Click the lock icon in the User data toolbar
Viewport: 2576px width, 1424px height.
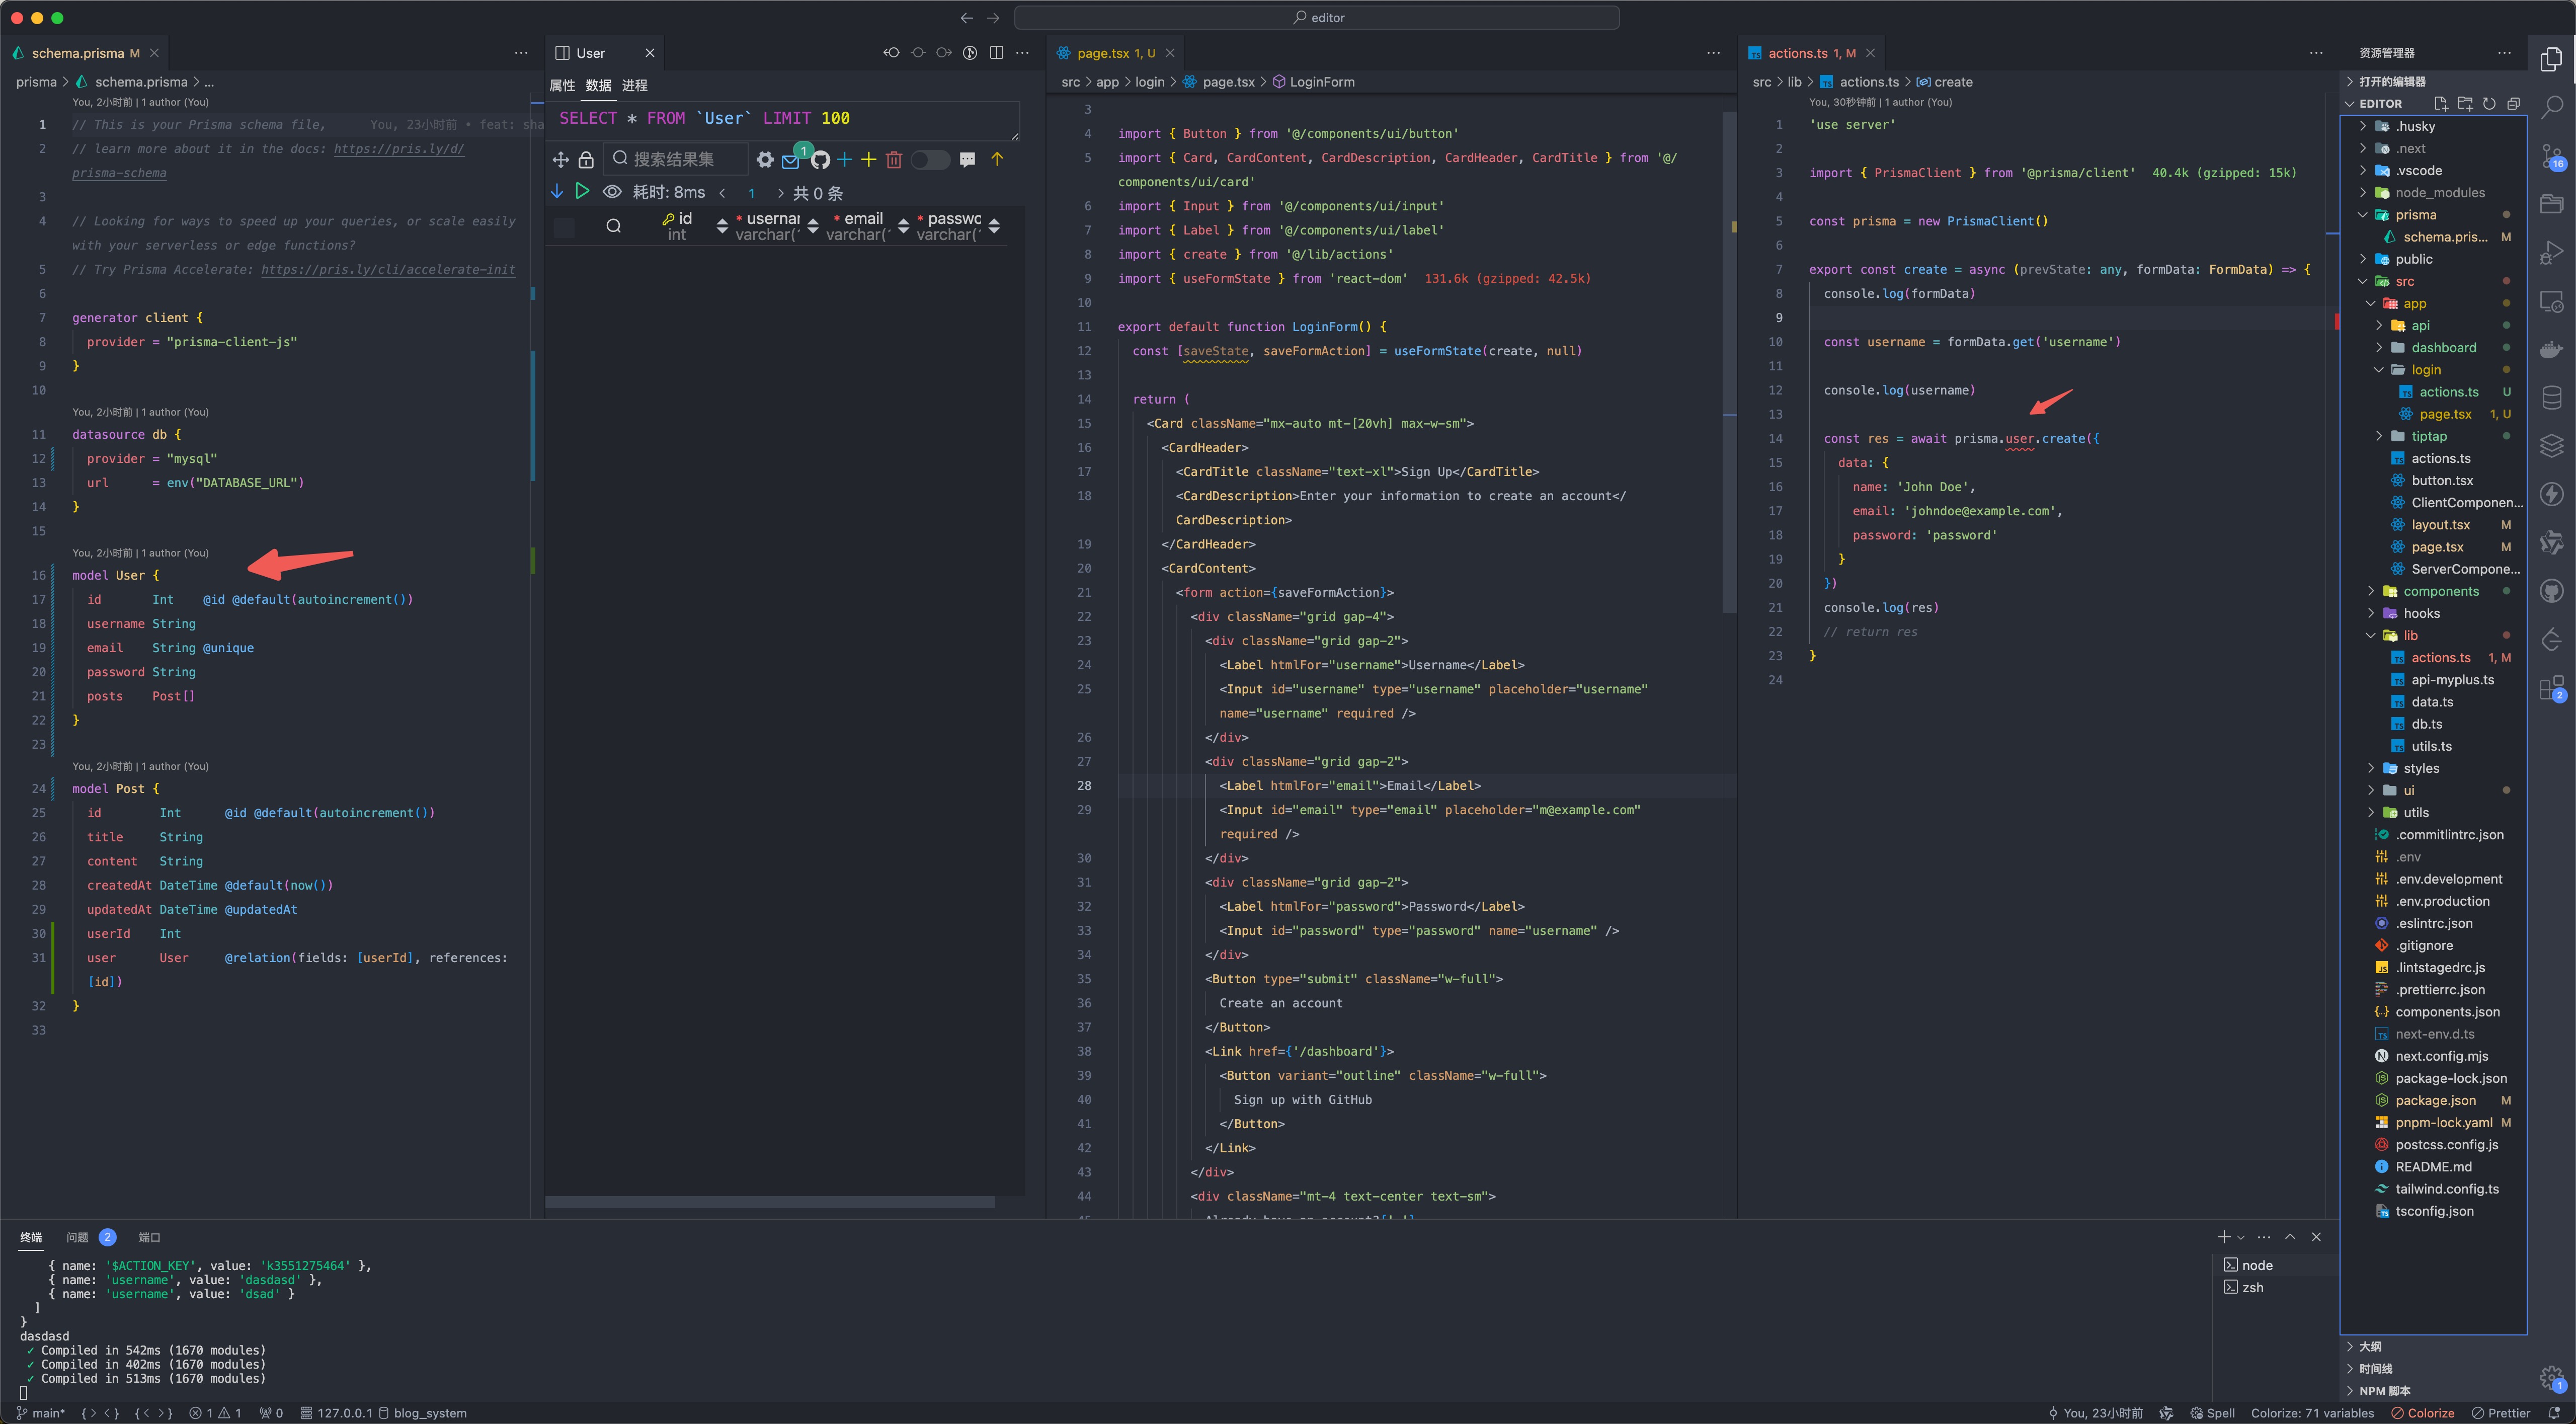pyautogui.click(x=586, y=159)
